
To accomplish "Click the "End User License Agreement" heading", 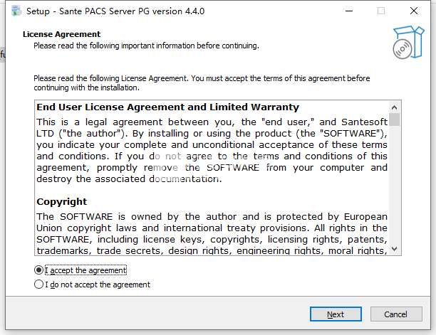I will point(167,107).
